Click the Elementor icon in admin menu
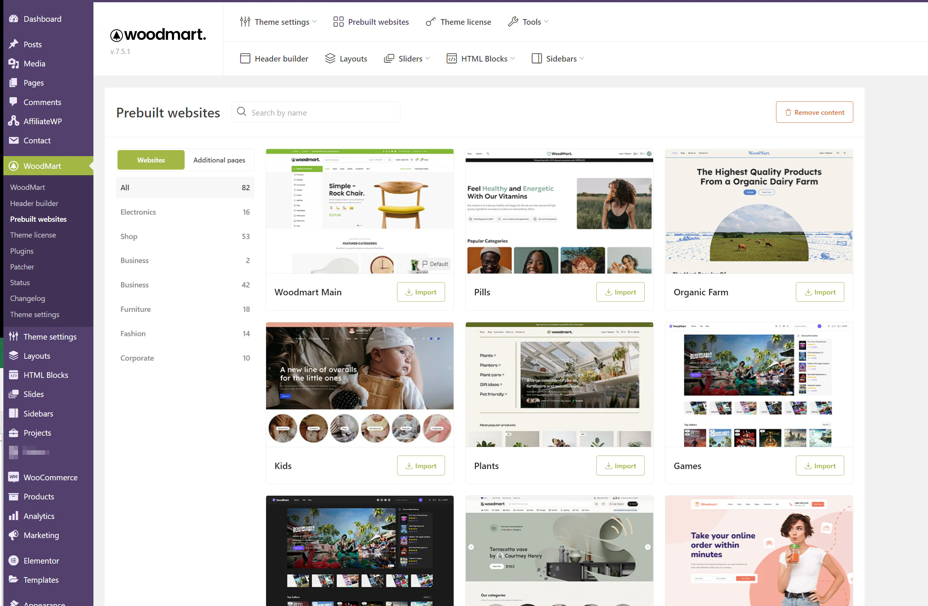928x606 pixels. coord(14,560)
